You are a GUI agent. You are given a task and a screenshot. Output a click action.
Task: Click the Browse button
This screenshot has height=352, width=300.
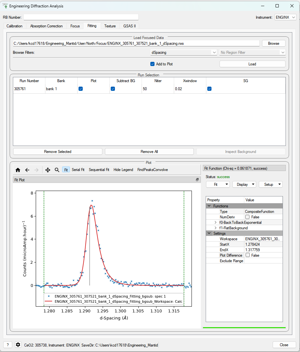click(273, 43)
